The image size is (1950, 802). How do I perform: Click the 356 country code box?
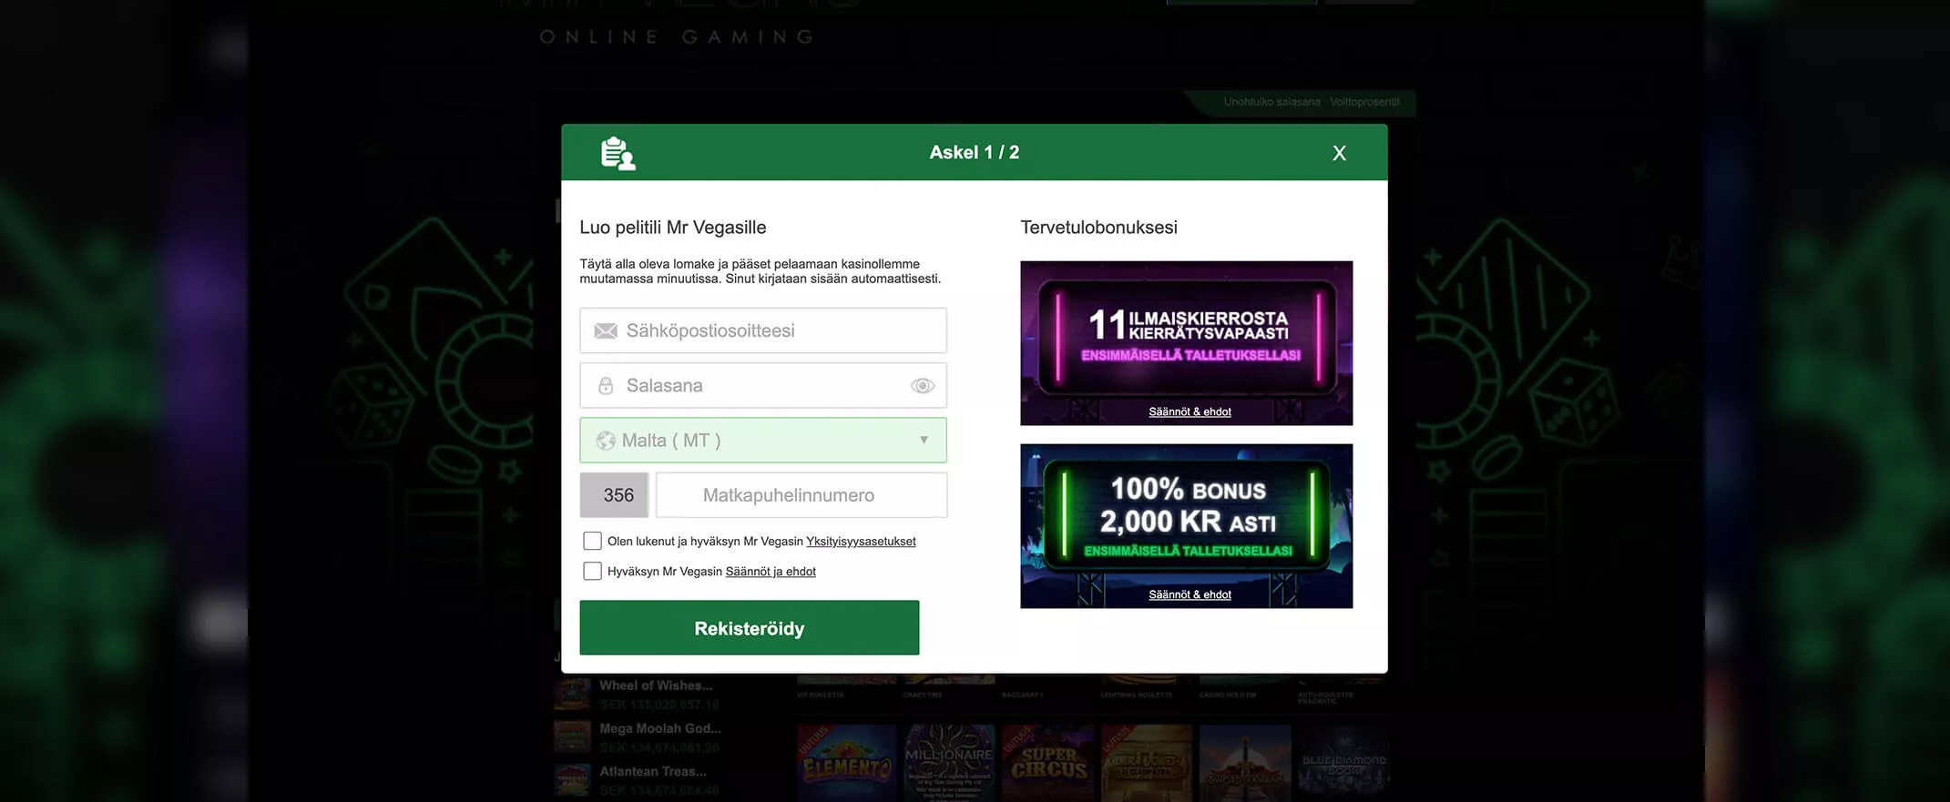click(614, 495)
